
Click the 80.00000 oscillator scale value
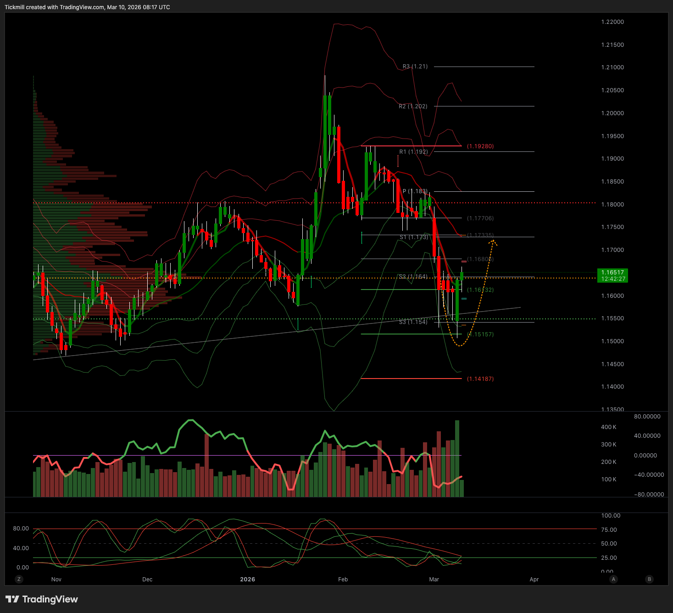(x=647, y=417)
